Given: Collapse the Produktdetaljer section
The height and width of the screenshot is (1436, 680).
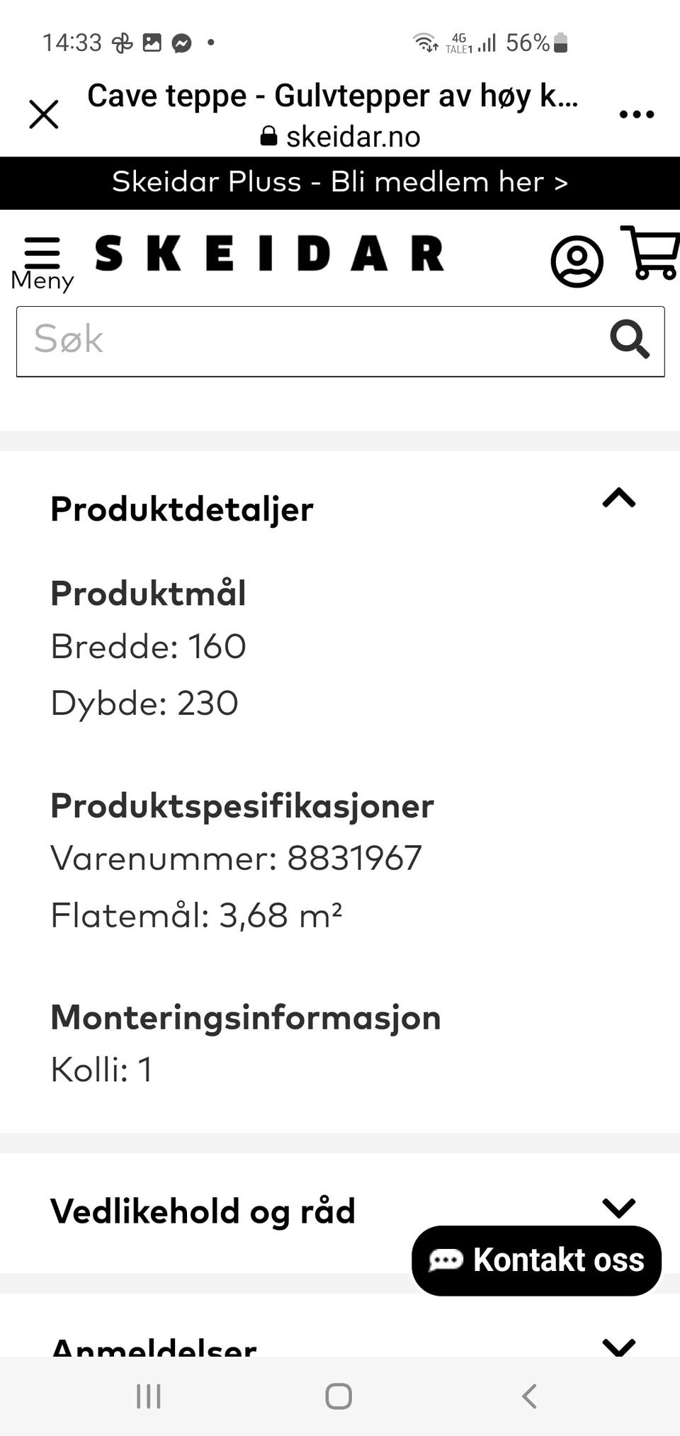Looking at the screenshot, I should (618, 498).
